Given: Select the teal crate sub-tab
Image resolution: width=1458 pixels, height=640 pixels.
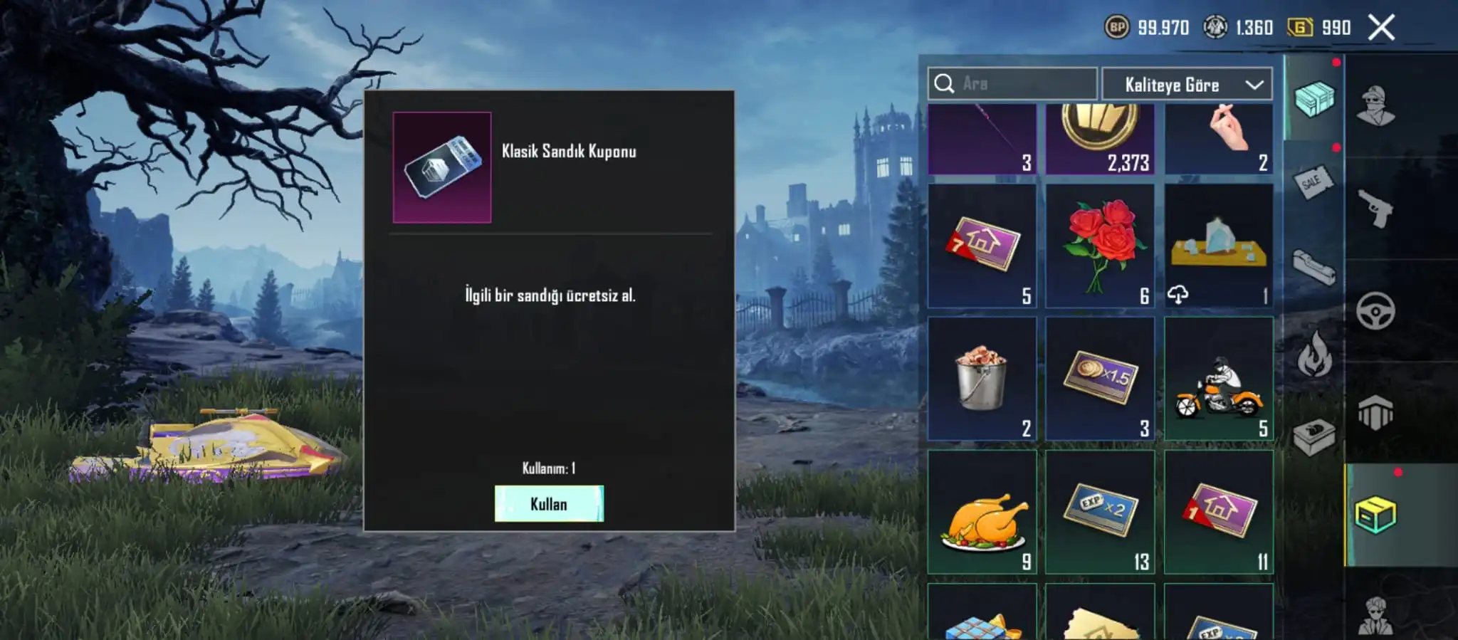Looking at the screenshot, I should pos(1313,99).
